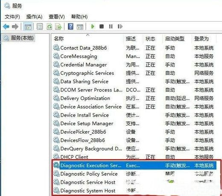The height and width of the screenshot is (196, 222).
Task: Open the Properties toolbar icon
Action: (40, 26)
